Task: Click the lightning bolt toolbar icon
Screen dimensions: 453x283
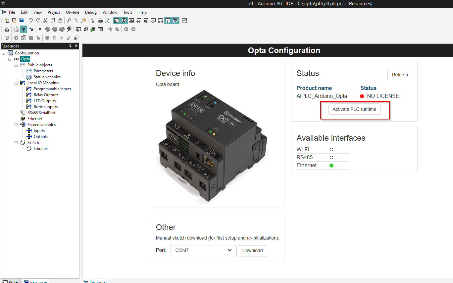Action: [69, 29]
